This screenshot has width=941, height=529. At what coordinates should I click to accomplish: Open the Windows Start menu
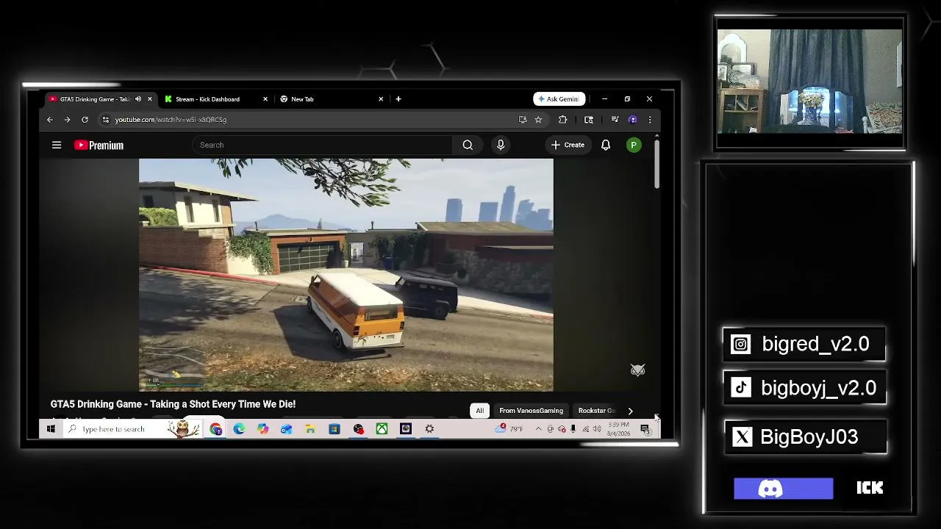(51, 429)
